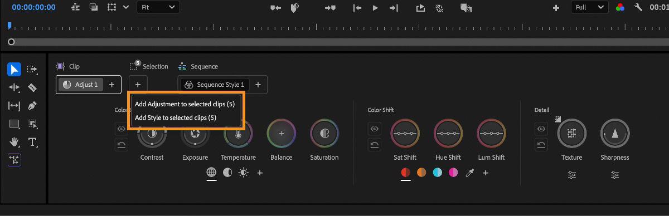669x216 pixels.
Task: Select the Selection arrow tool
Action: coord(14,69)
